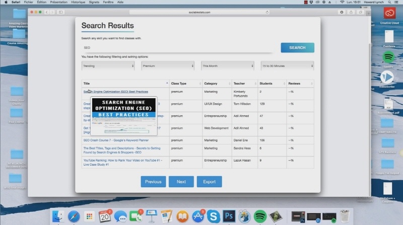This screenshot has height=225, width=403.
Task: Open Spotlight search magnifier in menu bar
Action: pyautogui.click(x=389, y=2)
